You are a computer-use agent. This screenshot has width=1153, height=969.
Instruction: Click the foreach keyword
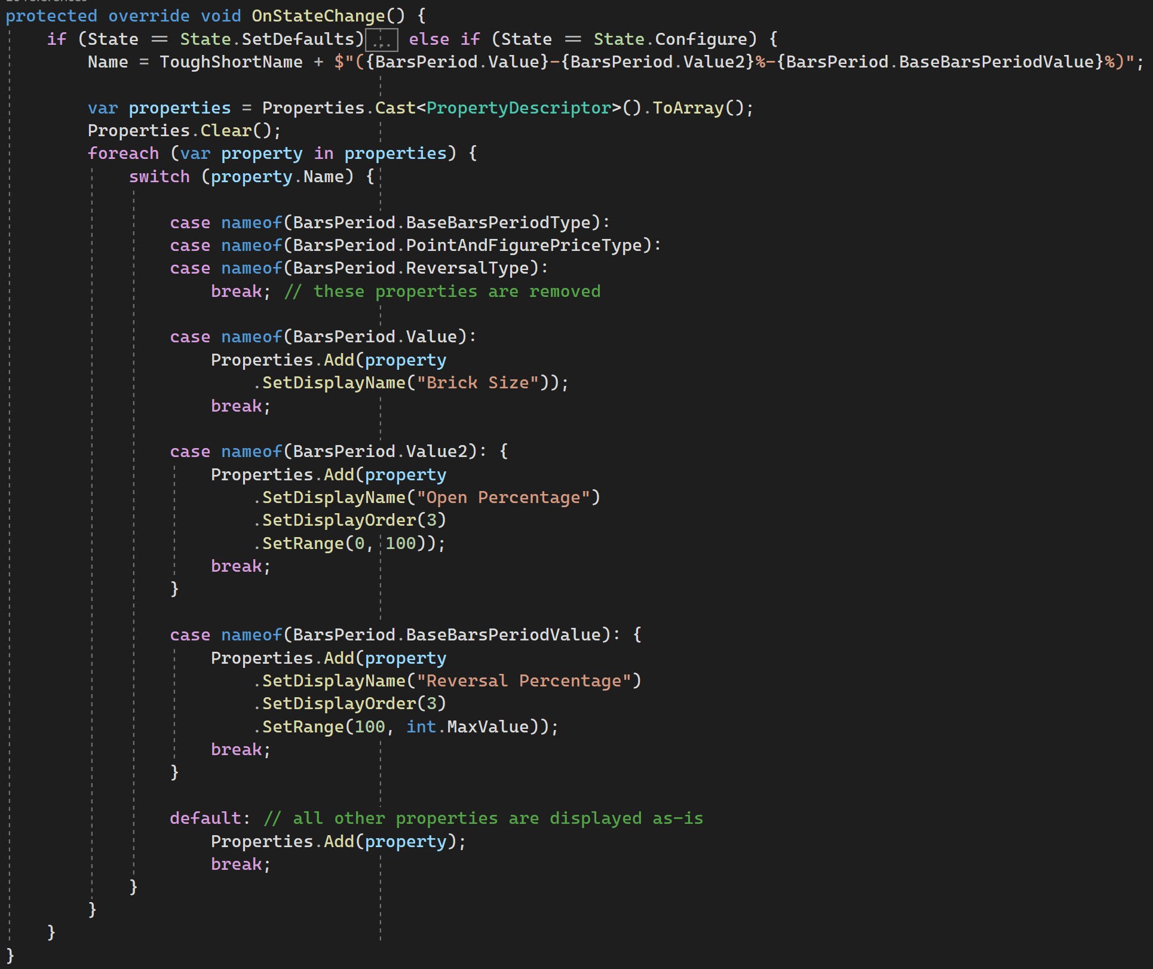123,154
